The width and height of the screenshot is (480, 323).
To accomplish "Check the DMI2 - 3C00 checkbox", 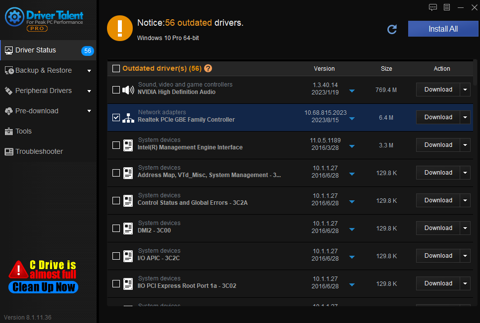I will tap(116, 228).
